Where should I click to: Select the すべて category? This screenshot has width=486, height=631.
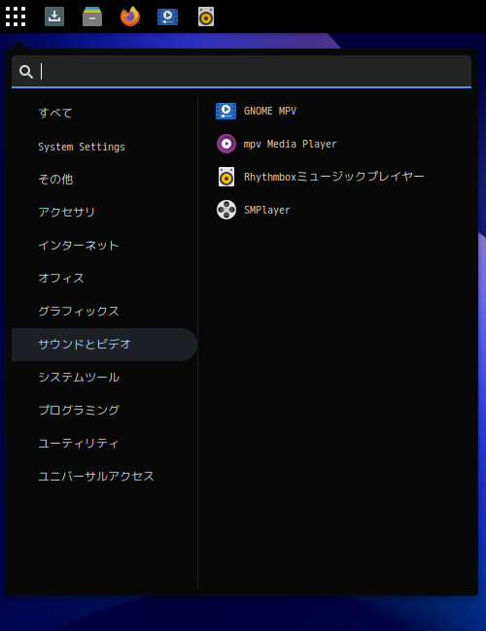[x=104, y=113]
